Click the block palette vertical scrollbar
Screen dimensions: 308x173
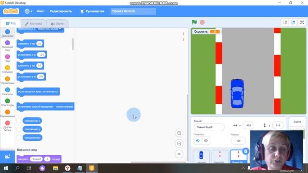click(x=73, y=44)
